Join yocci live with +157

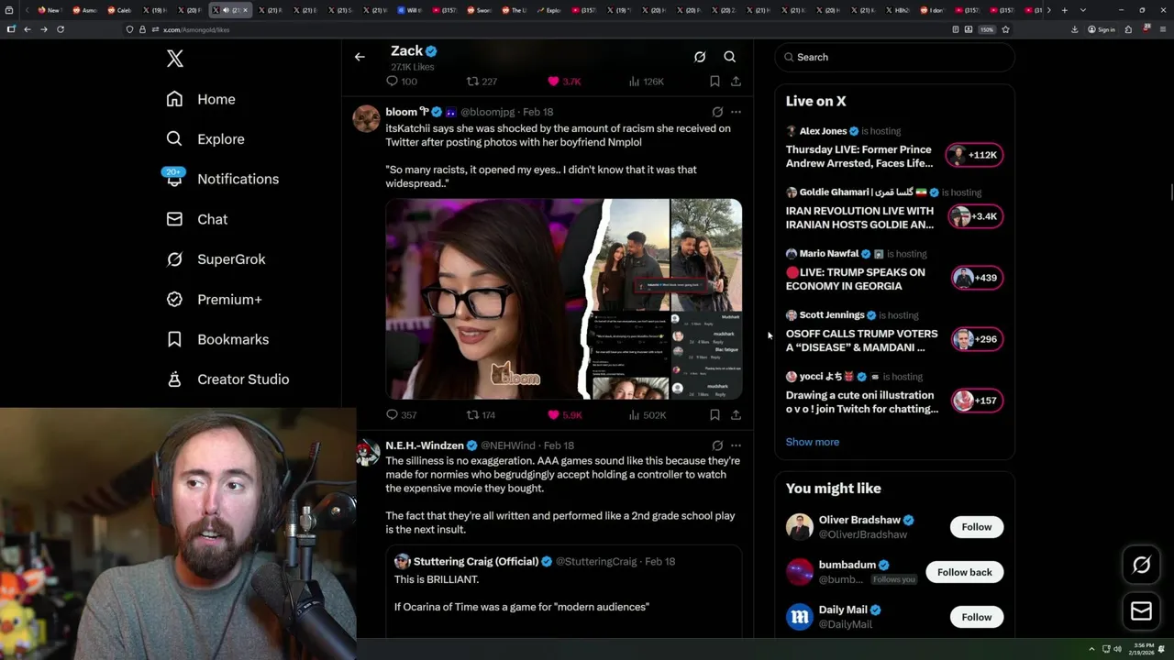point(975,401)
